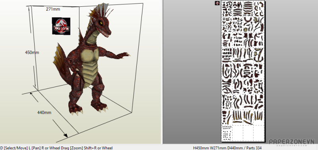Click the small red logo icon beside pattern sheet

point(217,3)
